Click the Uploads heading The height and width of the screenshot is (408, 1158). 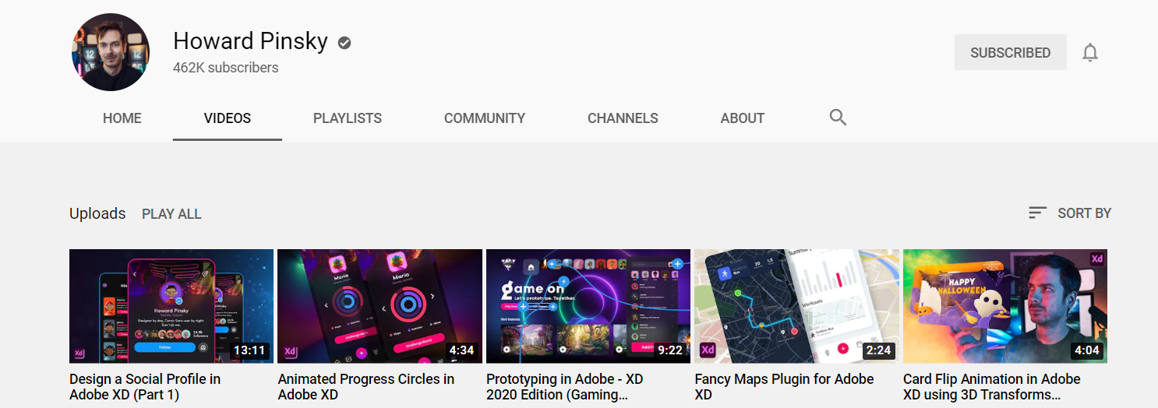[x=97, y=213]
